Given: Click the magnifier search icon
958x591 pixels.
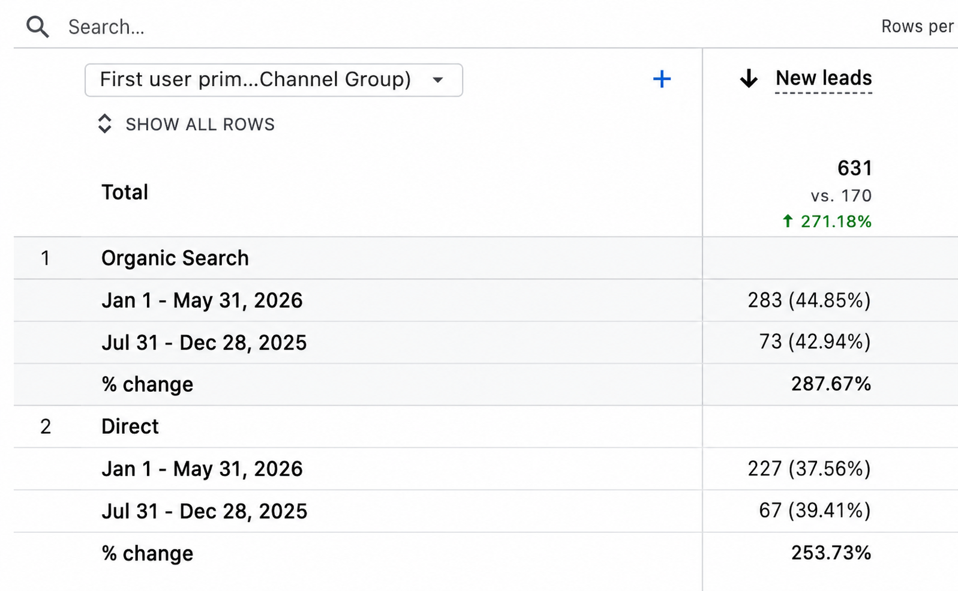Looking at the screenshot, I should pyautogui.click(x=37, y=27).
